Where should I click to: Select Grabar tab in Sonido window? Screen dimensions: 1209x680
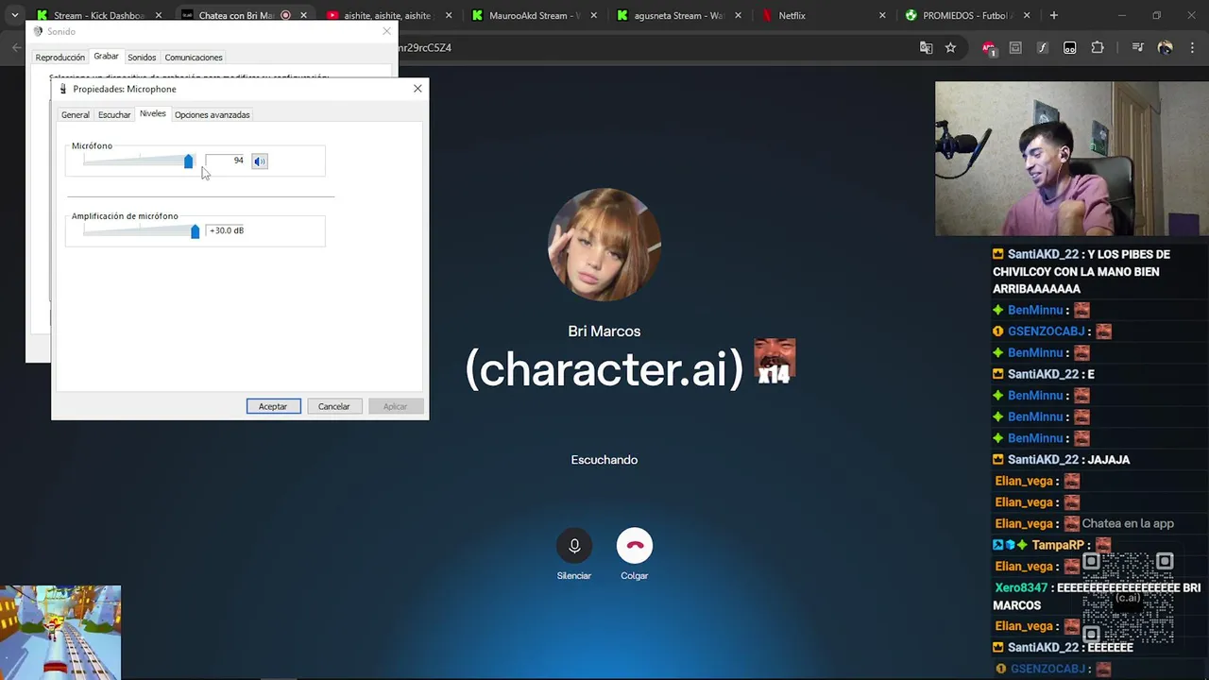pos(106,57)
